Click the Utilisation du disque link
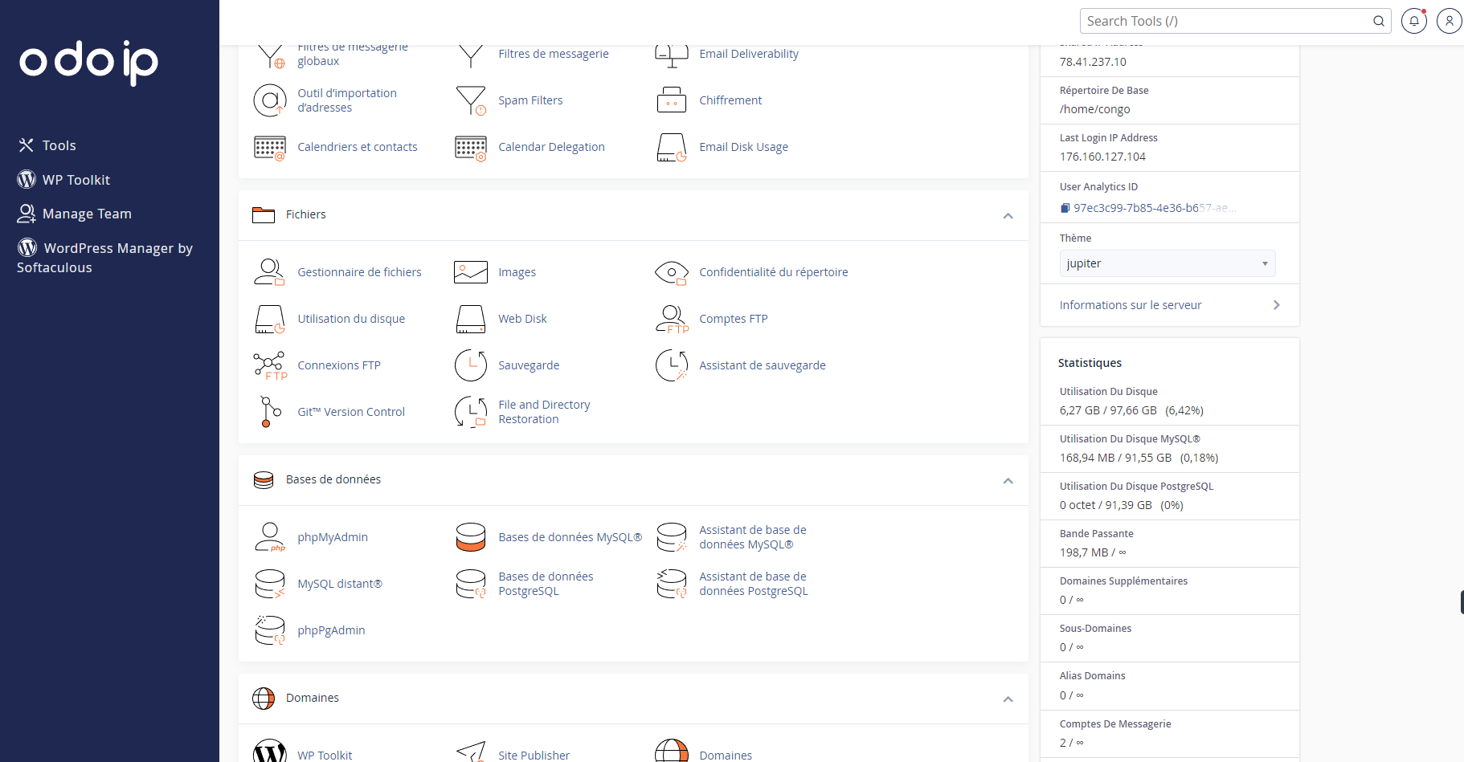 tap(350, 319)
